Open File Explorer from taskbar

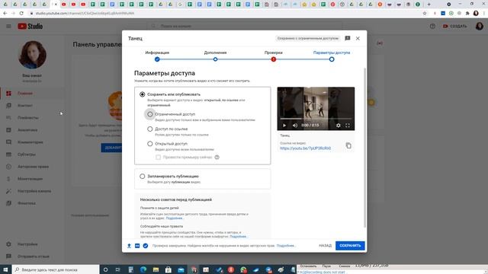point(156,269)
